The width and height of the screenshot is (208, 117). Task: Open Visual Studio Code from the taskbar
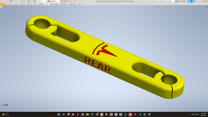(140, 114)
